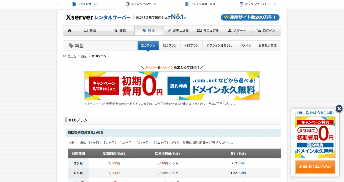This screenshot has width=344, height=182.
Task: Switch to レンタルサーバー top tab
Action: coord(86,4)
